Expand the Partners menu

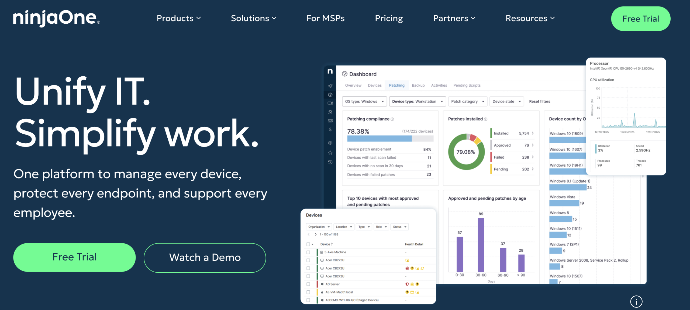[x=454, y=18]
